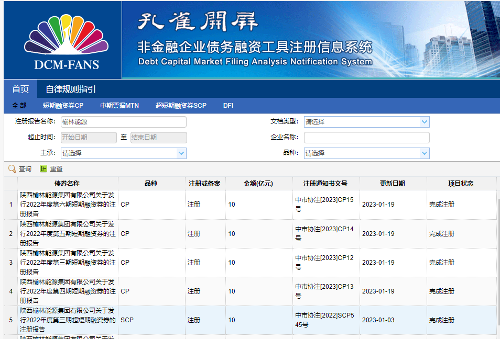Go to 超短期融资券SCP tab
Viewport: 500px width, 339px height.
coord(181,106)
